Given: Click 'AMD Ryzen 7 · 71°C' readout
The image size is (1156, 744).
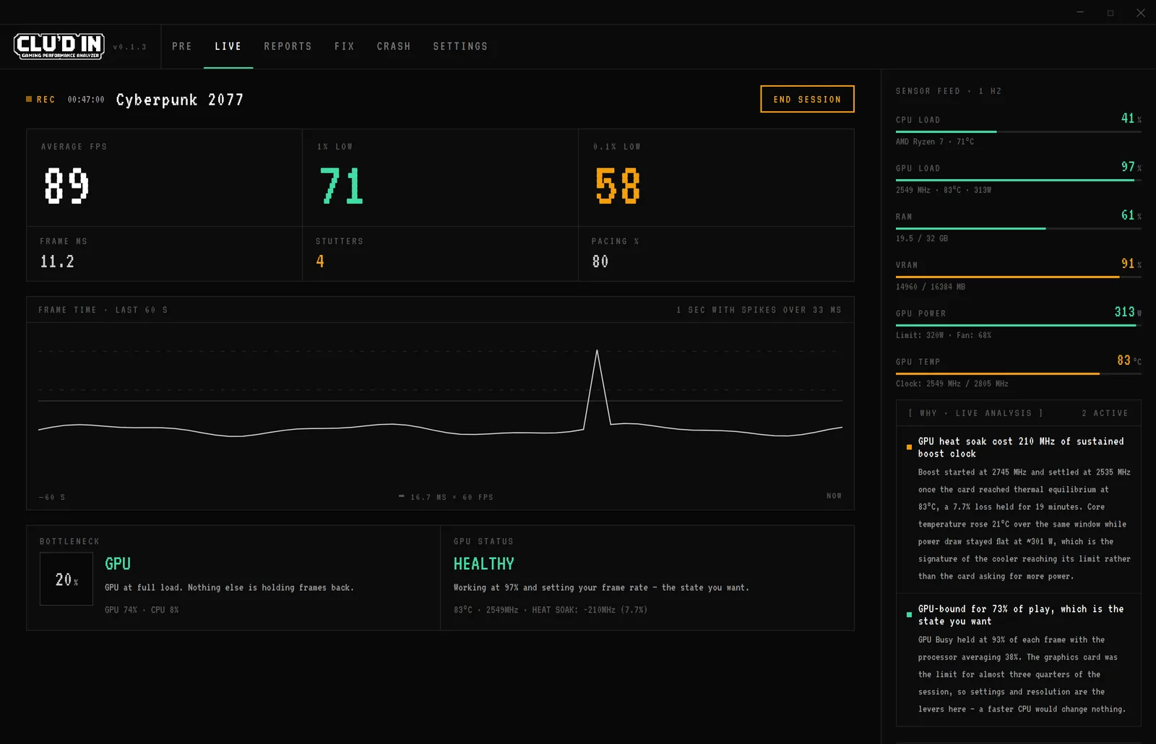Looking at the screenshot, I should 935,142.
